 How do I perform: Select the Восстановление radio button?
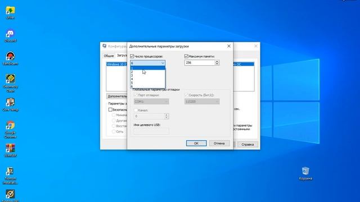coord(114,126)
